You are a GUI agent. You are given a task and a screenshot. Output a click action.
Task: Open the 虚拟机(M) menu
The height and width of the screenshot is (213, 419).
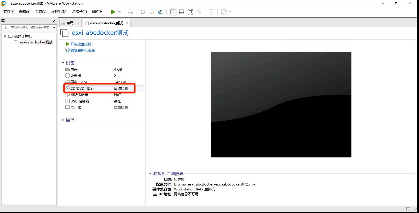[x=59, y=12]
